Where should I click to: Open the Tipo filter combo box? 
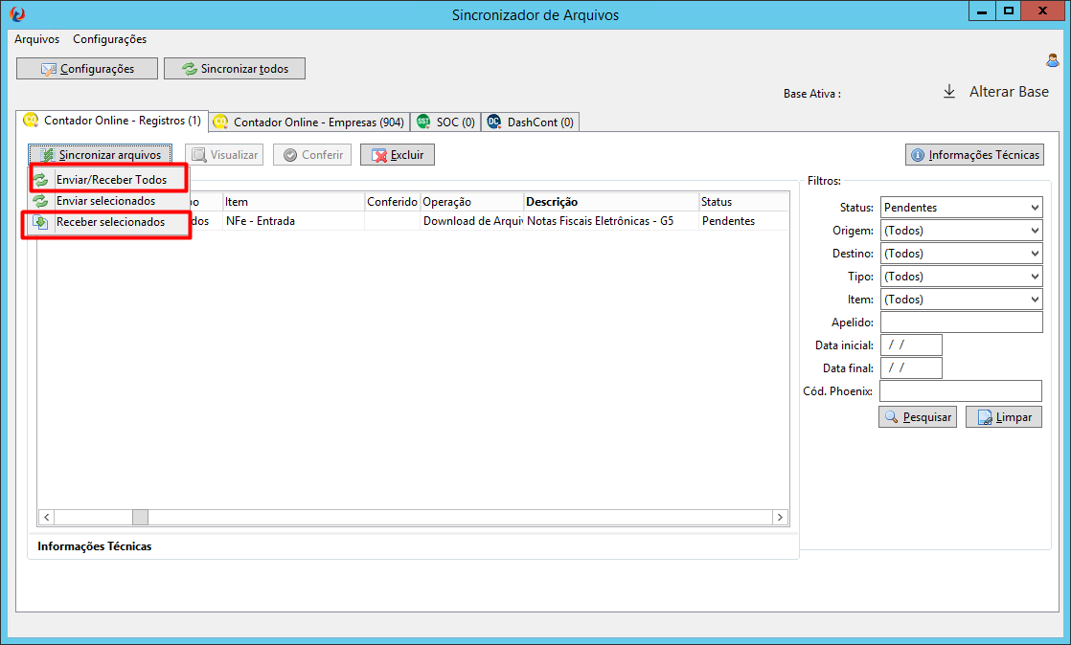pos(961,277)
